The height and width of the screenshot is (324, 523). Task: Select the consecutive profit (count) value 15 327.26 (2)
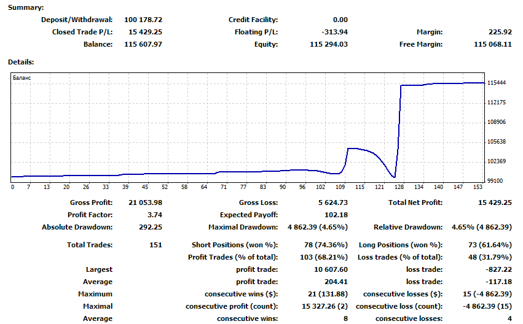(x=325, y=306)
